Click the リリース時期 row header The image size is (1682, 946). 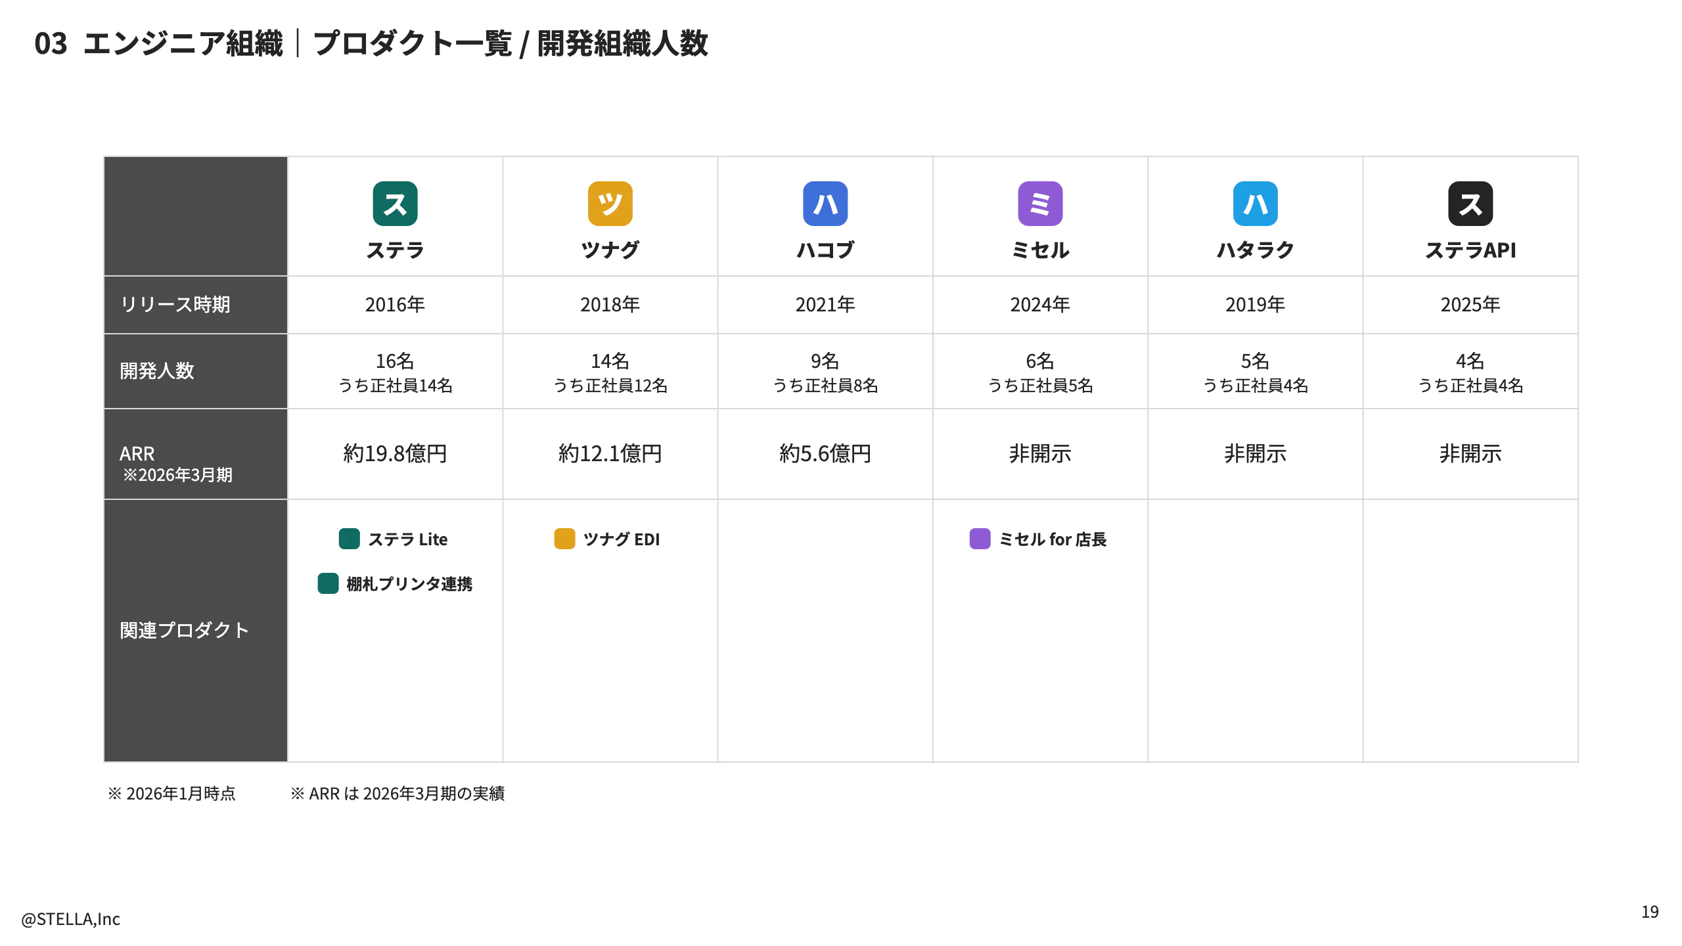click(196, 305)
